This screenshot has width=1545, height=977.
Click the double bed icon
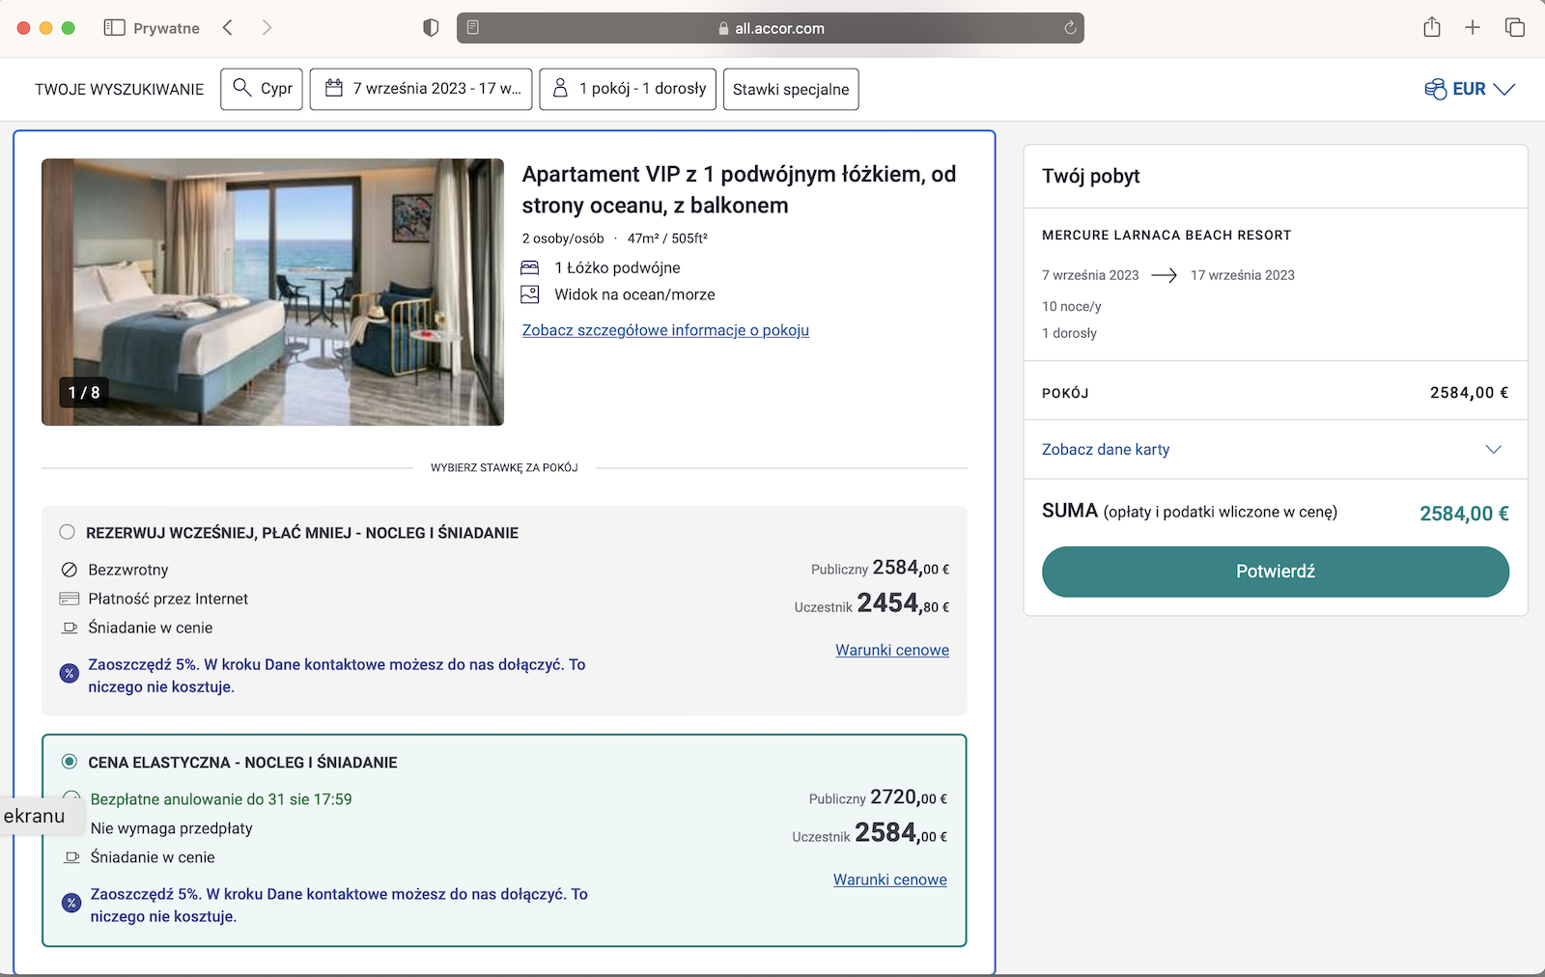click(x=530, y=267)
